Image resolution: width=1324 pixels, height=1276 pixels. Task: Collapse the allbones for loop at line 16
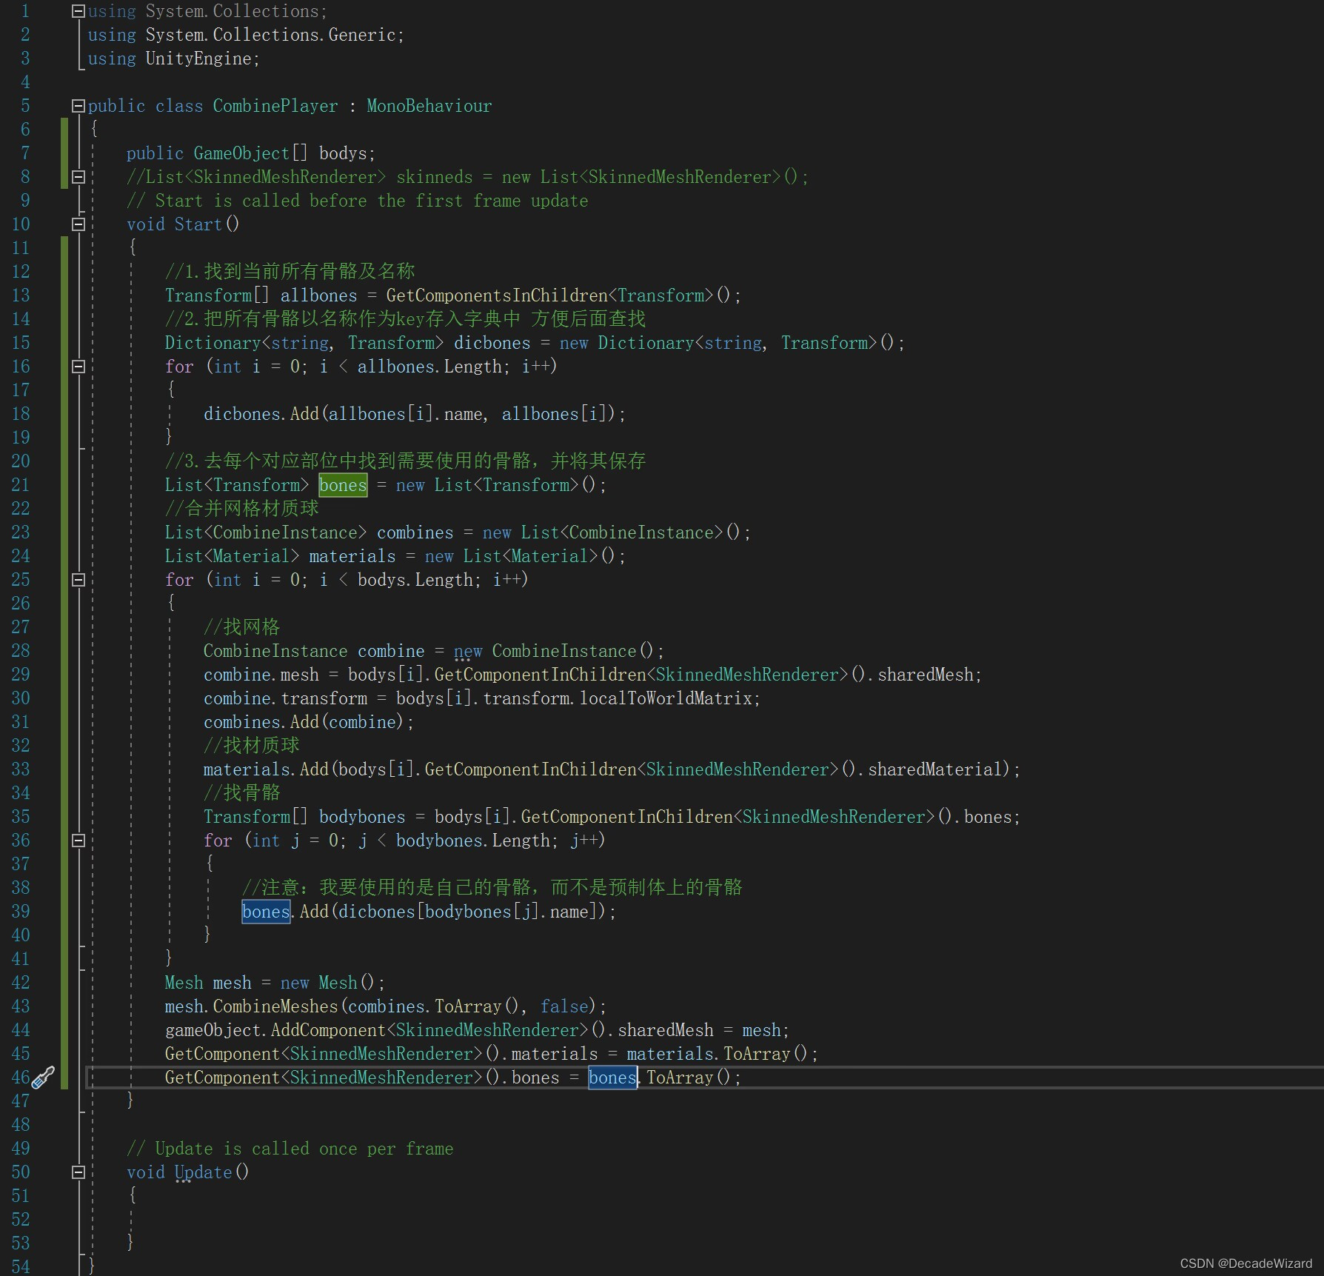click(x=78, y=367)
